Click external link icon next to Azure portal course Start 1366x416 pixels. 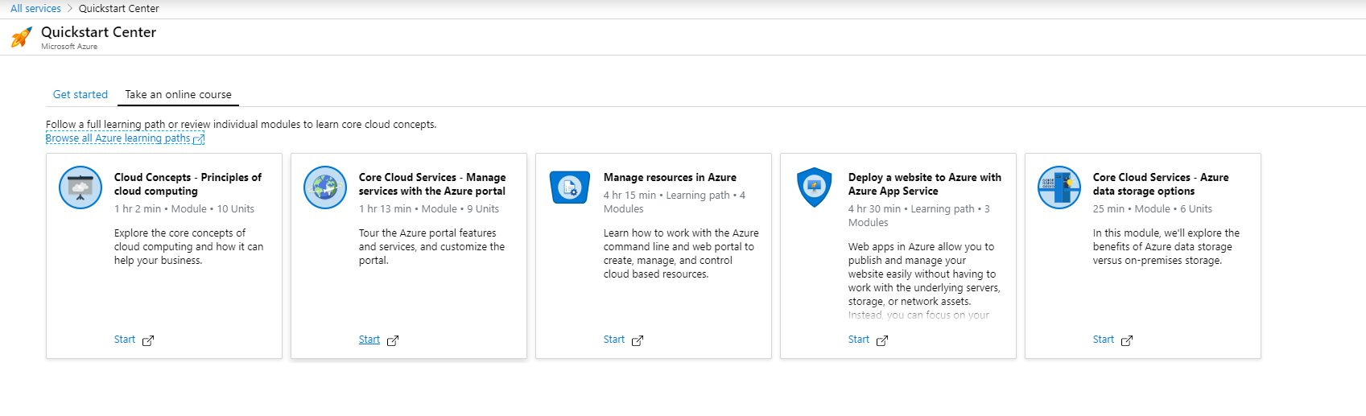393,340
